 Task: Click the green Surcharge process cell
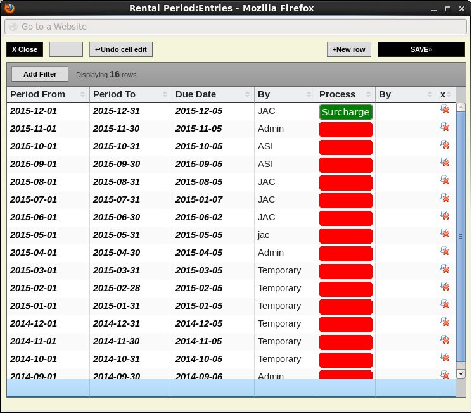click(x=345, y=112)
